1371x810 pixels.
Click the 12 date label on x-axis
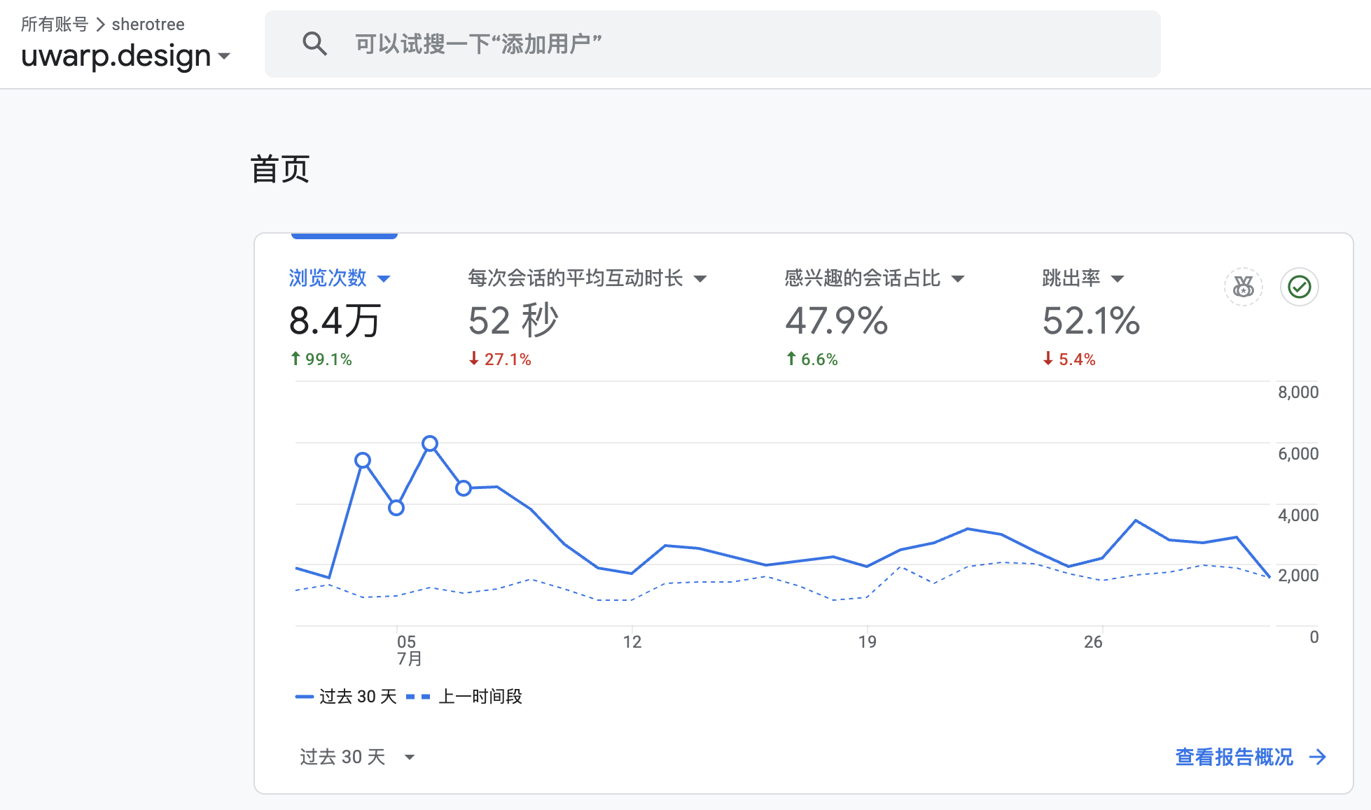pyautogui.click(x=632, y=642)
